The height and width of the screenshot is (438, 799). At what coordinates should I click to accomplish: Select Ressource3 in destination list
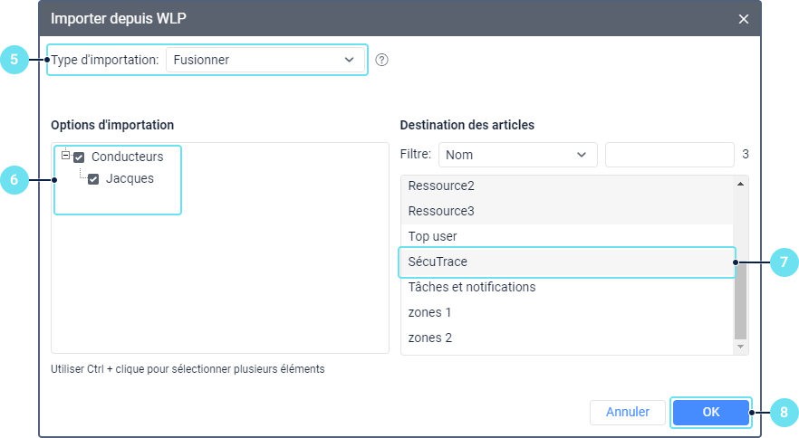pyautogui.click(x=441, y=211)
